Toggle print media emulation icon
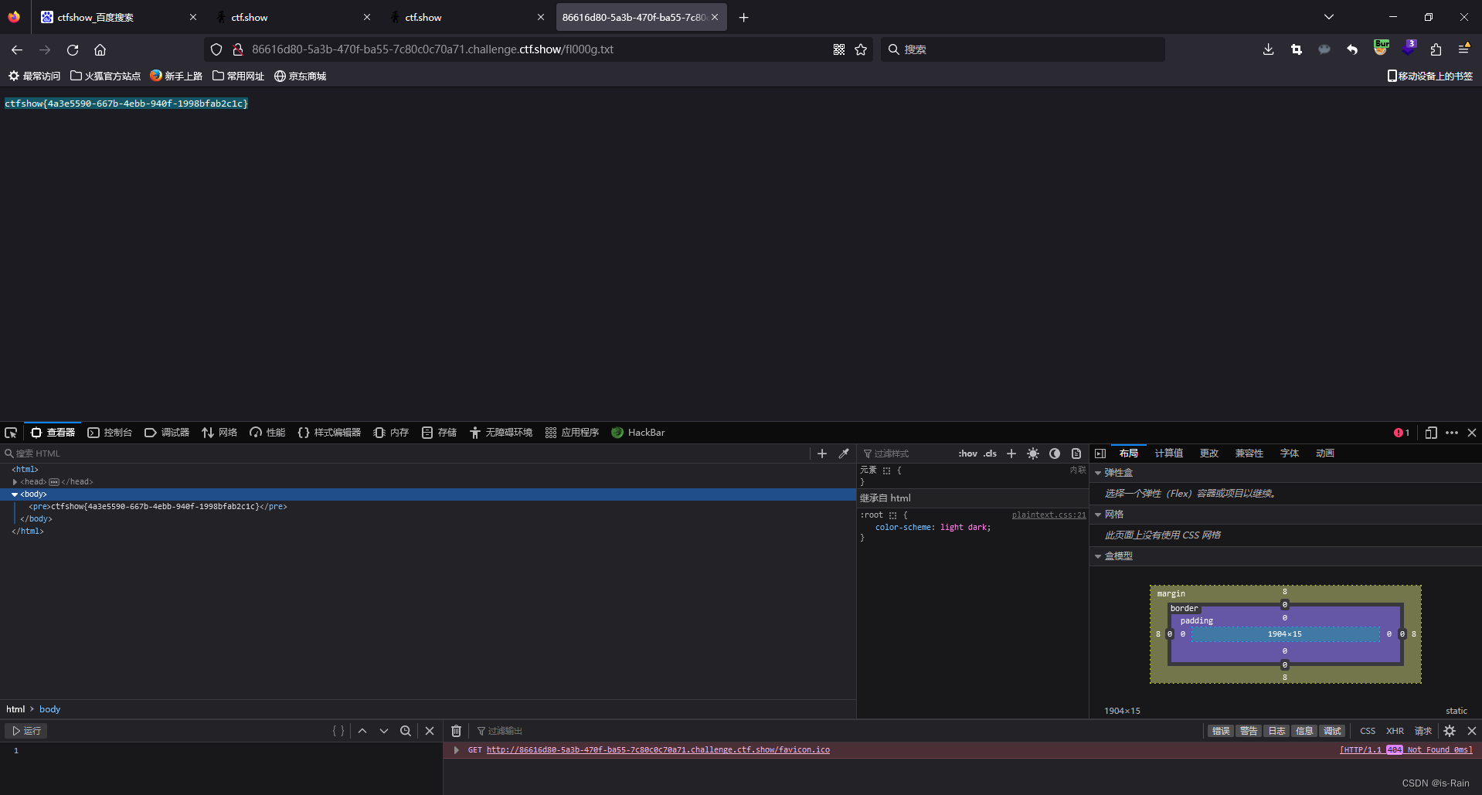The width and height of the screenshot is (1482, 795). pos(1076,454)
